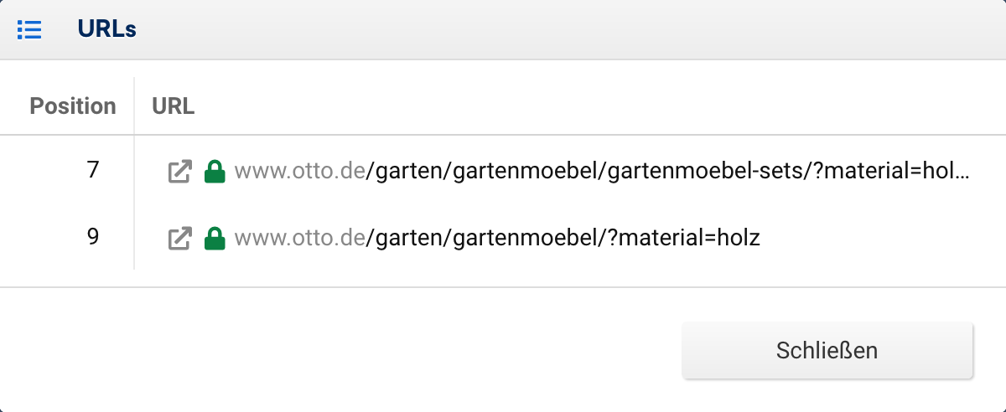Click the list icon beside the URLs title
This screenshot has width=1006, height=412.
click(x=29, y=30)
